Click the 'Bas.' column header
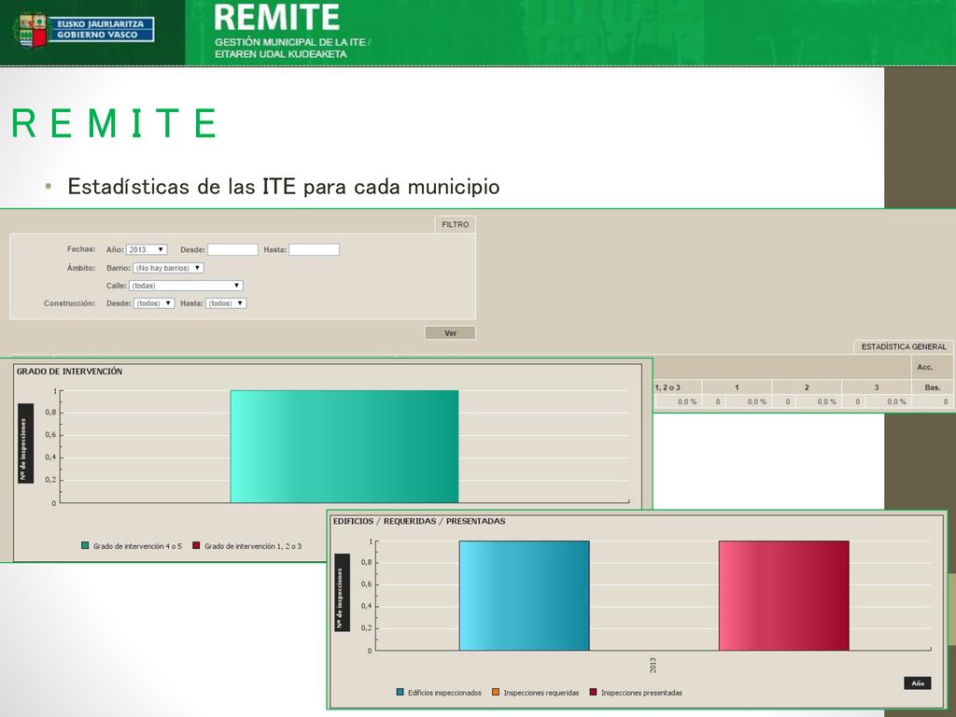This screenshot has width=956, height=717. tap(933, 387)
